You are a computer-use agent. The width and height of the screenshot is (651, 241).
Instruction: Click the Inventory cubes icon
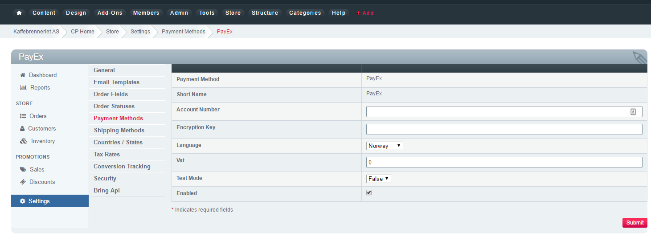pyautogui.click(x=24, y=141)
